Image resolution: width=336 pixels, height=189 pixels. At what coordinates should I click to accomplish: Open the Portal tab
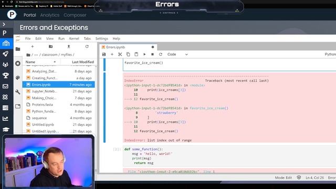[30, 15]
